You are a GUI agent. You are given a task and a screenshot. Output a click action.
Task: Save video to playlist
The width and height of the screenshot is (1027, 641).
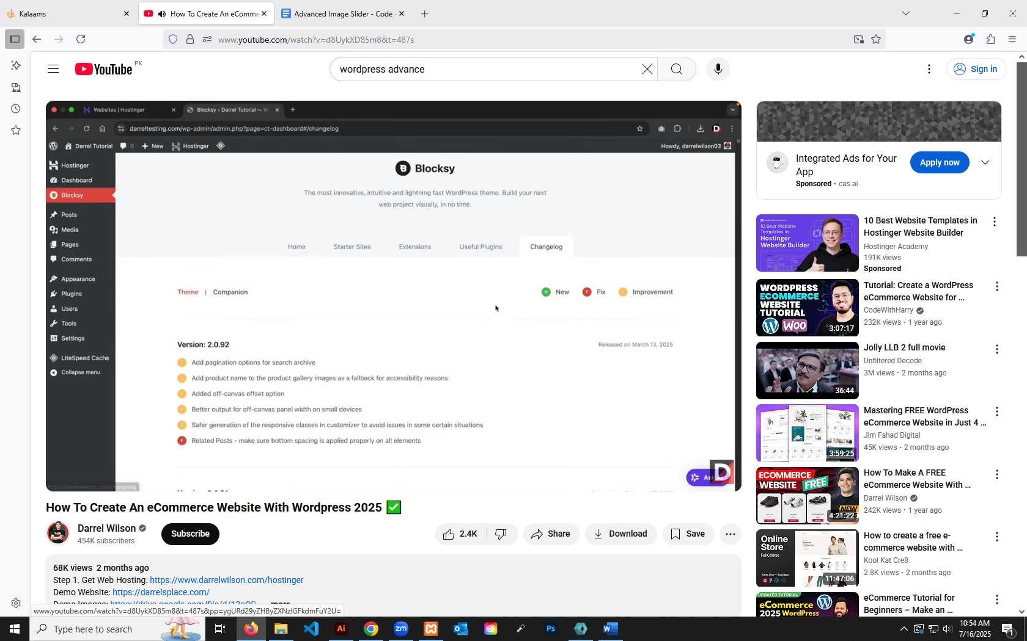pyautogui.click(x=688, y=534)
